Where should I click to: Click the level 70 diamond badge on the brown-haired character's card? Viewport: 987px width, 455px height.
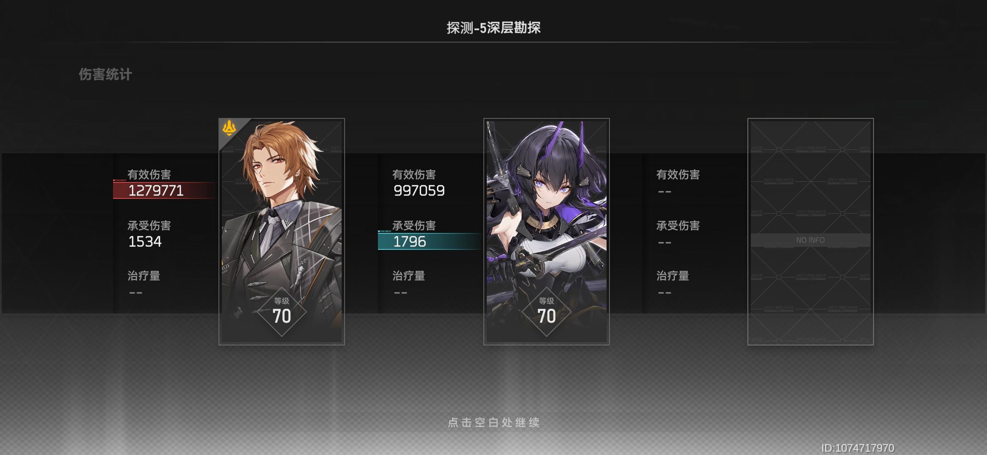coord(282,312)
